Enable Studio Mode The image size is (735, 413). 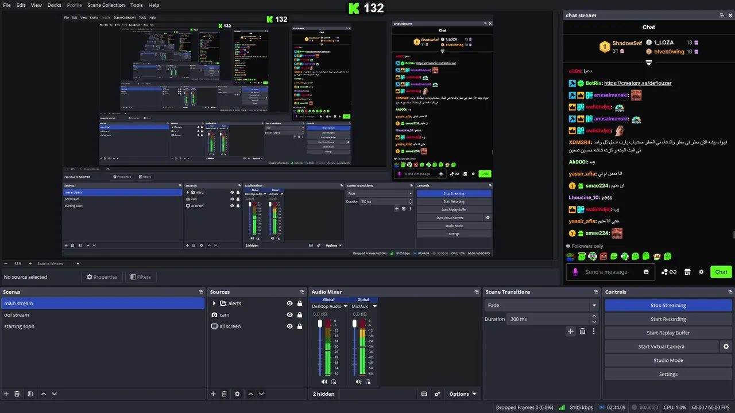point(668,360)
